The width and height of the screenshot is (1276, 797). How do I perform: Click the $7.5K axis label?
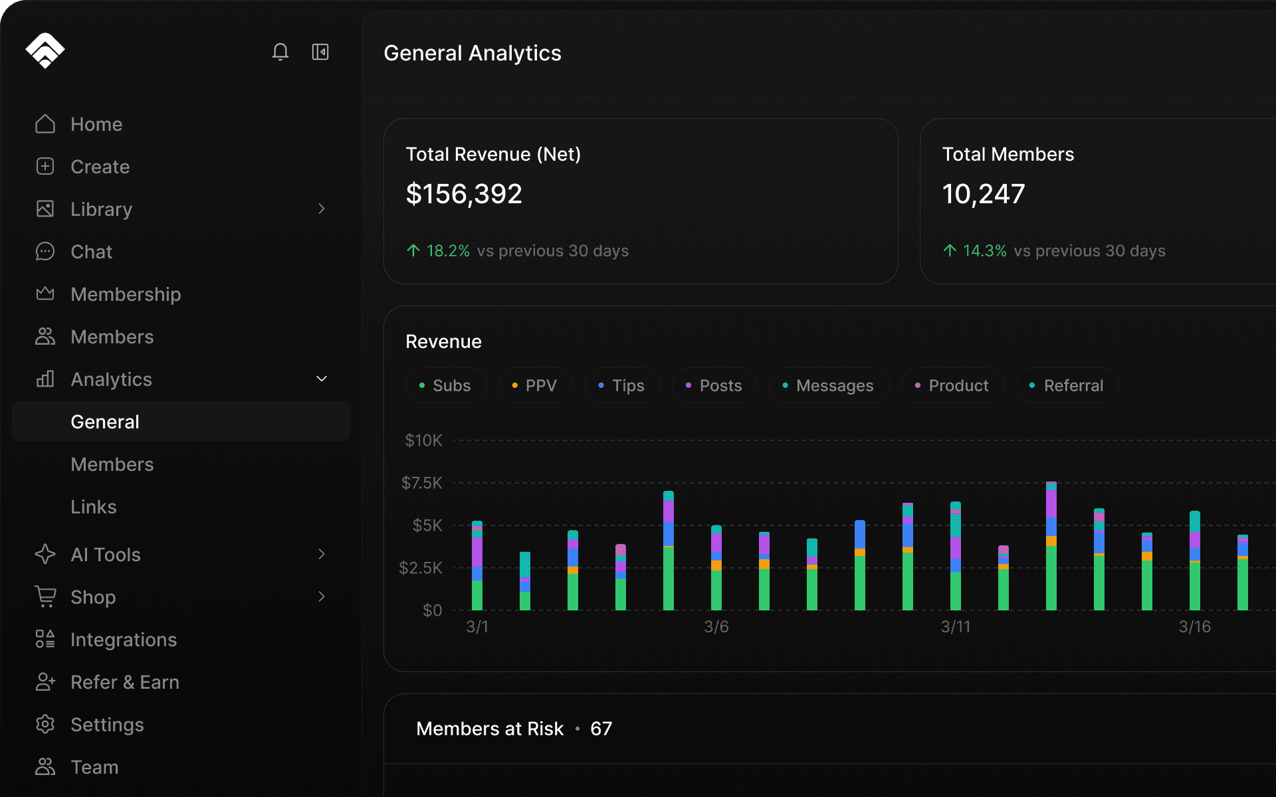[x=422, y=483]
